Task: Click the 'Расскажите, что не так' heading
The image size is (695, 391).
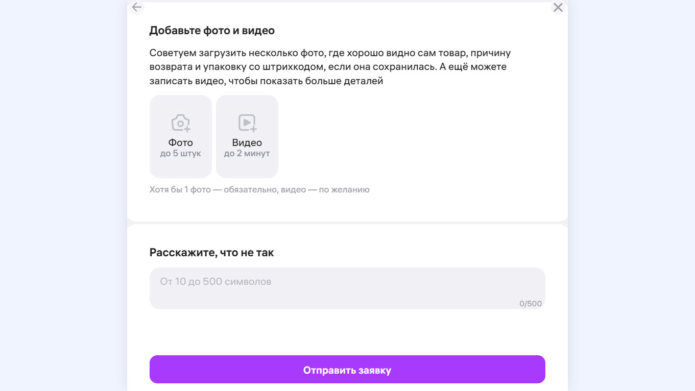Action: [212, 253]
